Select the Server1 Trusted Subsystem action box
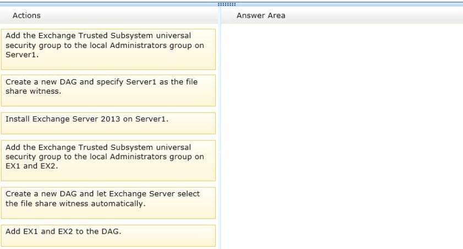 108,50
